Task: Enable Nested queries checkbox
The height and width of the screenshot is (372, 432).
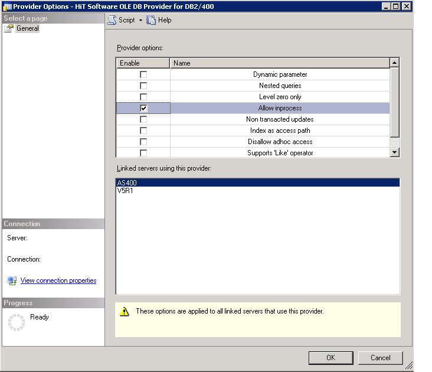Action: pos(143,86)
